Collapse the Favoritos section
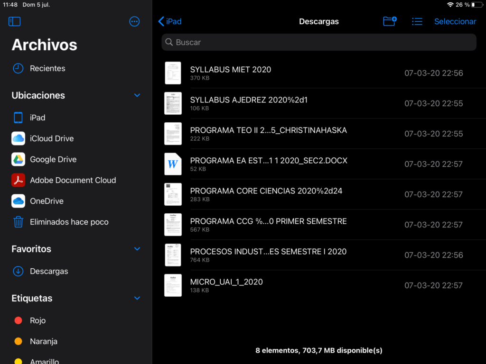The height and width of the screenshot is (364, 486). click(x=137, y=249)
